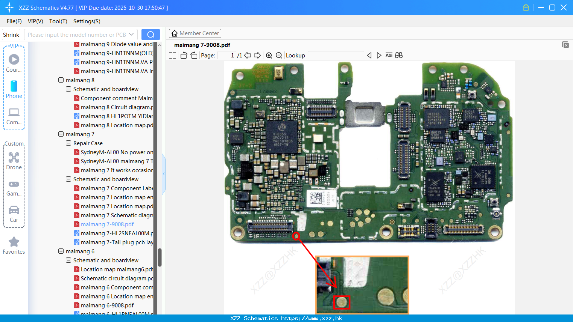Open the model number dropdown arrow
The height and width of the screenshot is (322, 573).
tap(131, 35)
